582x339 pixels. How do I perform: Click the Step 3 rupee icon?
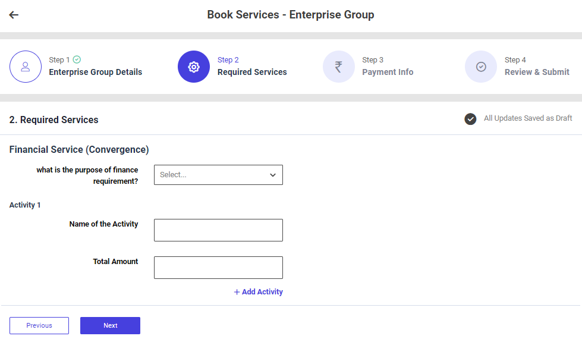pos(338,67)
